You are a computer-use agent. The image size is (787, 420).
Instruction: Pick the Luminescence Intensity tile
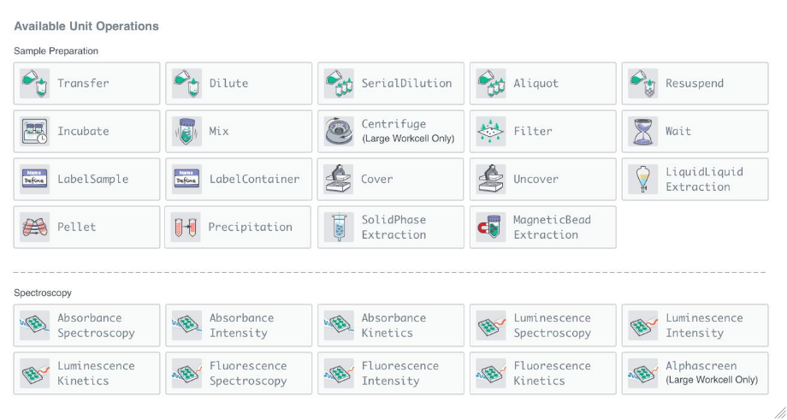click(695, 325)
